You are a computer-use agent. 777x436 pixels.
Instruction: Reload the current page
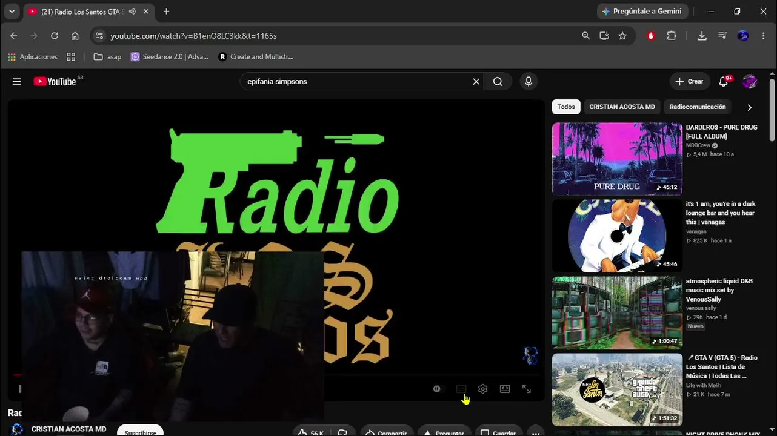point(55,36)
